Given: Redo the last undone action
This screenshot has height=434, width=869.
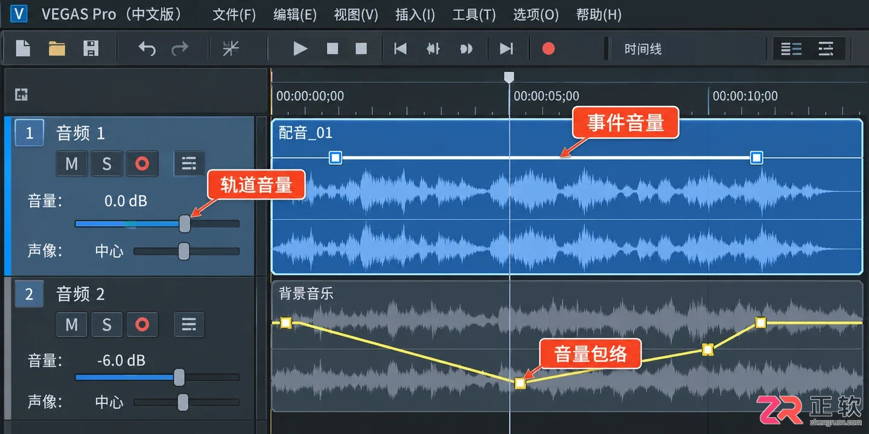Looking at the screenshot, I should click(x=180, y=48).
